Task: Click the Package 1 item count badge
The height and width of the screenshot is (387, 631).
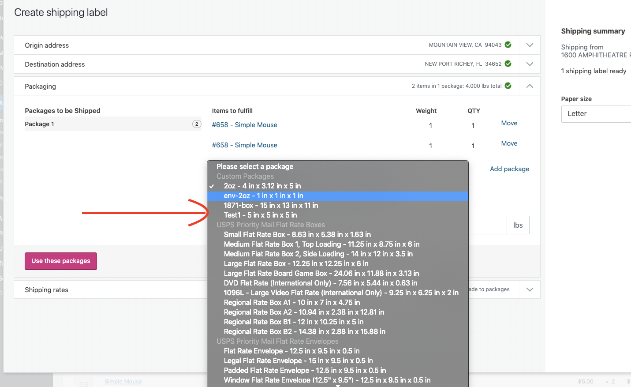Action: [197, 124]
